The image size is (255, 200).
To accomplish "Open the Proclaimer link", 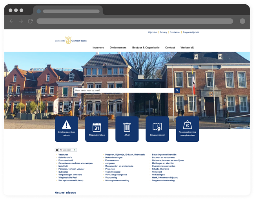I will [x=175, y=32].
